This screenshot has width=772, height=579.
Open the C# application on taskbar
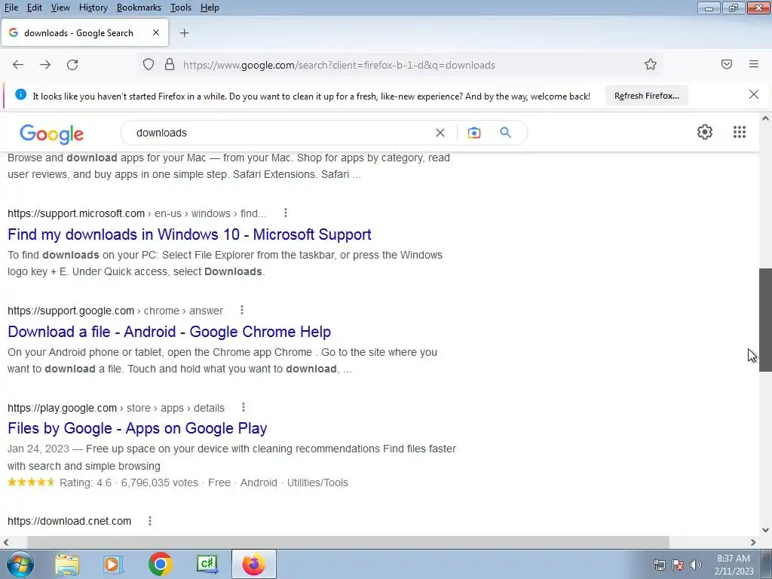pyautogui.click(x=207, y=564)
